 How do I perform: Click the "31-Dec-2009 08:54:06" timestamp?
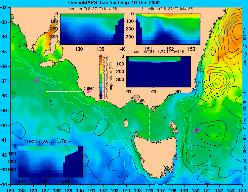click(245, 109)
